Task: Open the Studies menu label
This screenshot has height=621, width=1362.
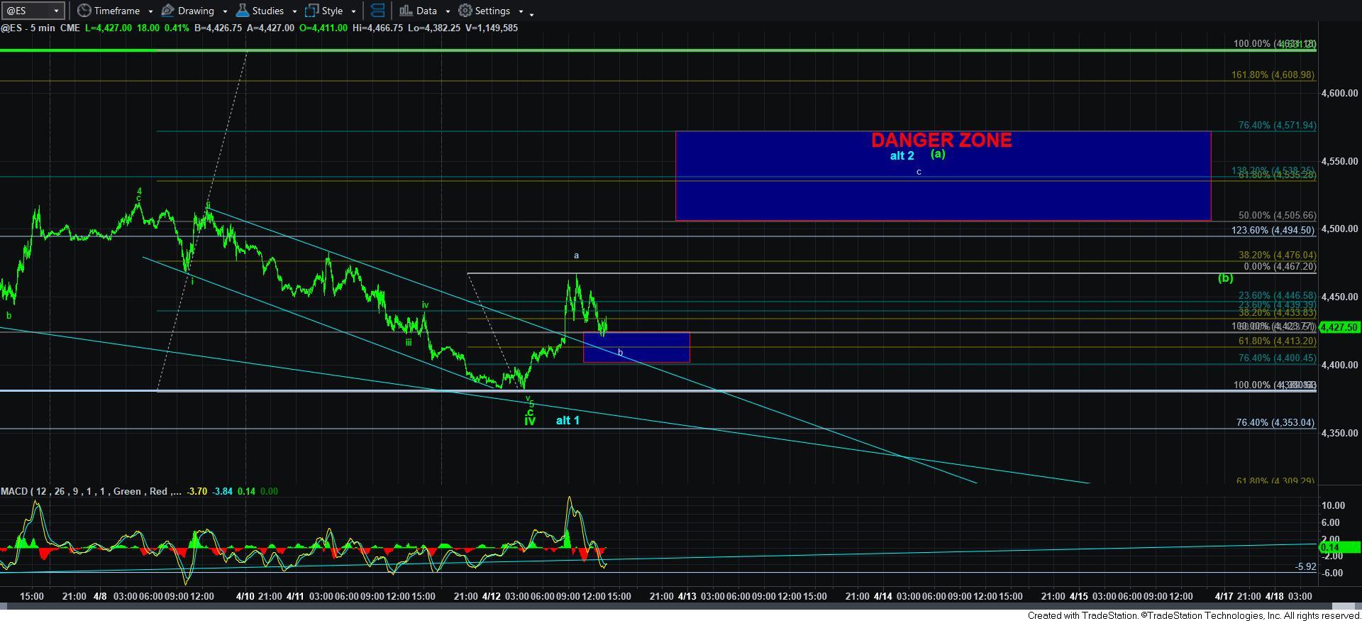Action: 268,11
